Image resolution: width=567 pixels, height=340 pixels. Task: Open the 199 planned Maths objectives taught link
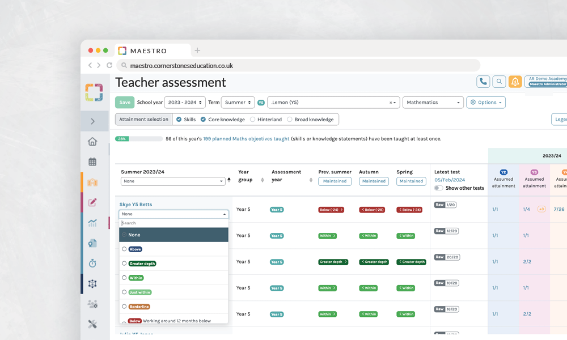click(246, 139)
